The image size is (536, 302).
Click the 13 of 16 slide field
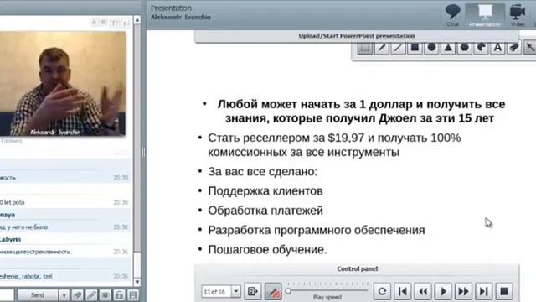pos(217,291)
